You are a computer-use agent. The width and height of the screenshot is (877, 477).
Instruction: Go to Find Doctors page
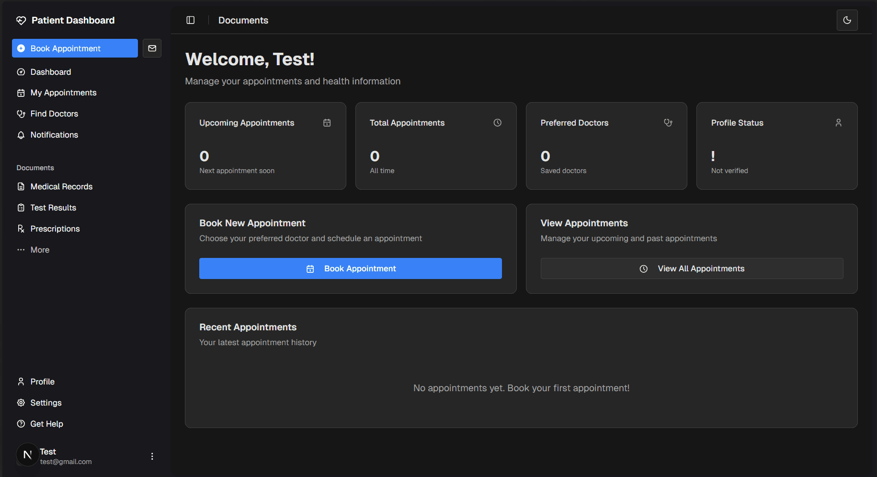[54, 114]
